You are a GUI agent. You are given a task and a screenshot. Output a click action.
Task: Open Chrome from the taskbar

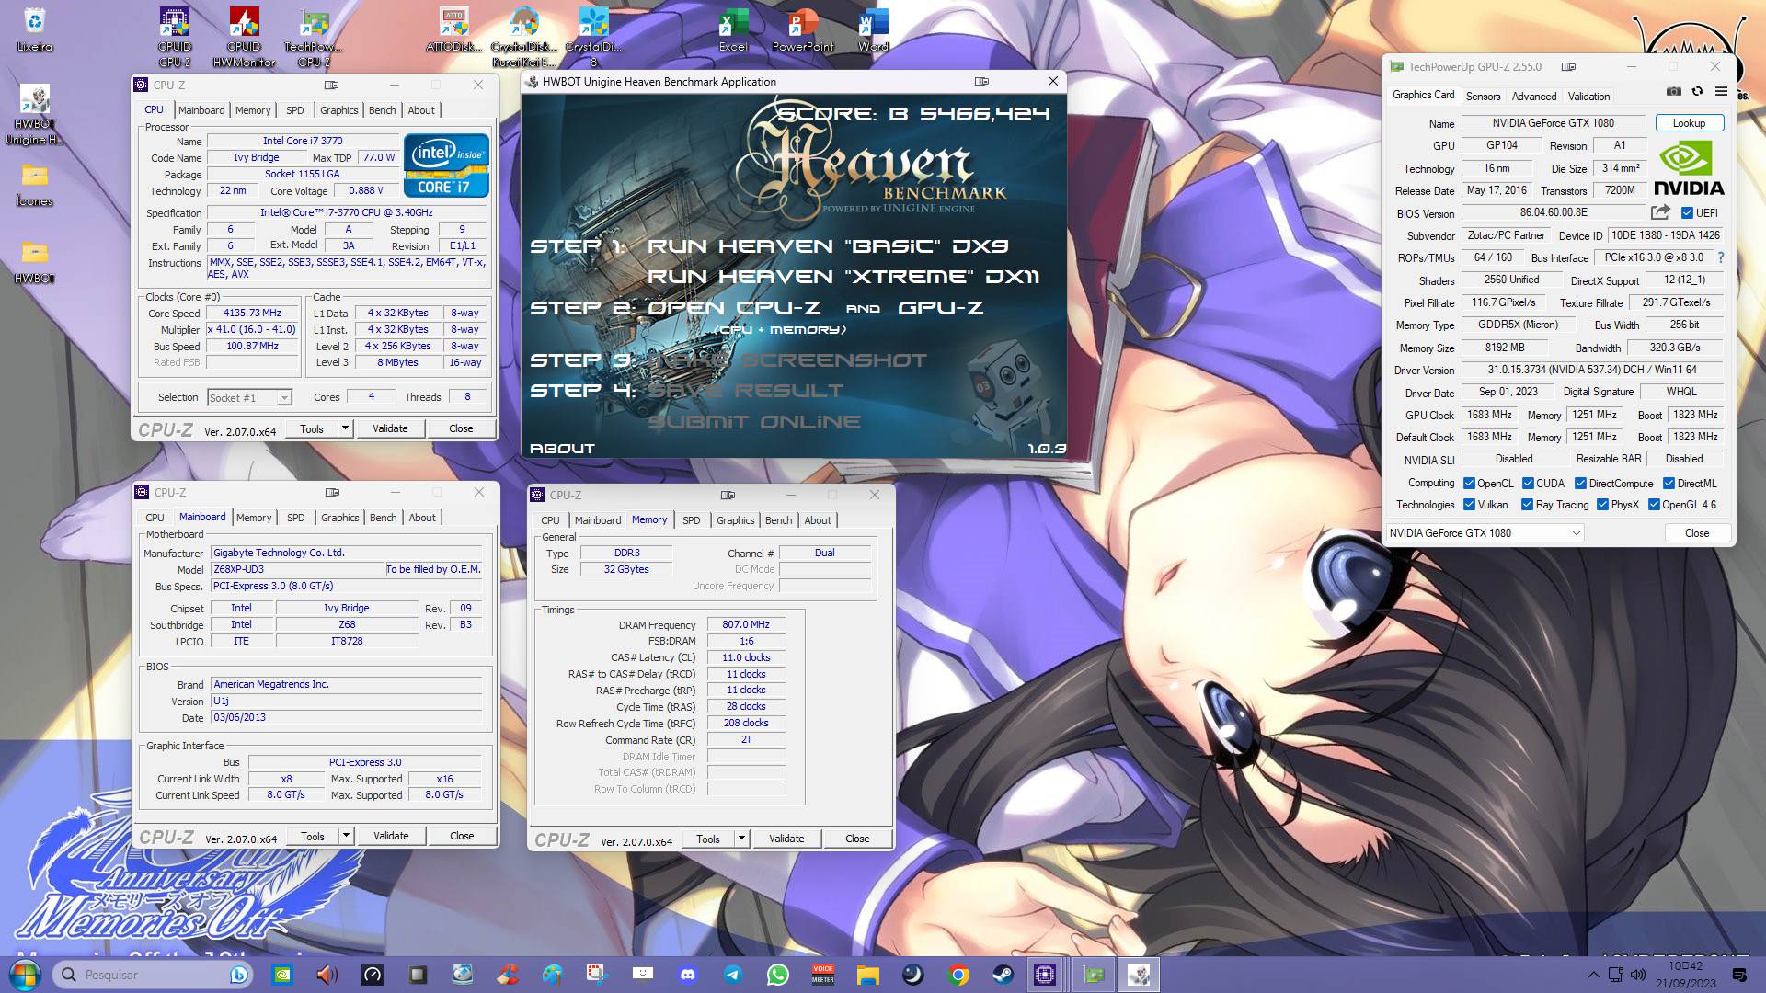(958, 975)
